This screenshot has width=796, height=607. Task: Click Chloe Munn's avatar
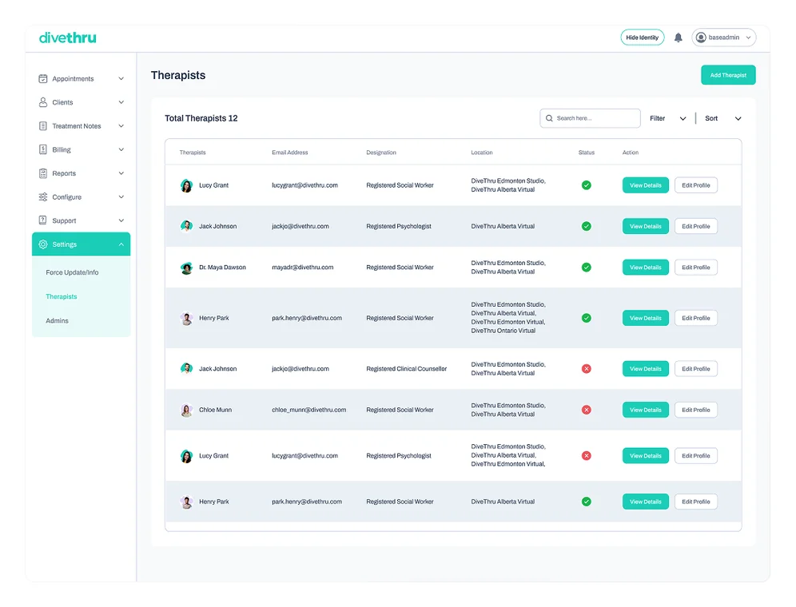pos(187,410)
